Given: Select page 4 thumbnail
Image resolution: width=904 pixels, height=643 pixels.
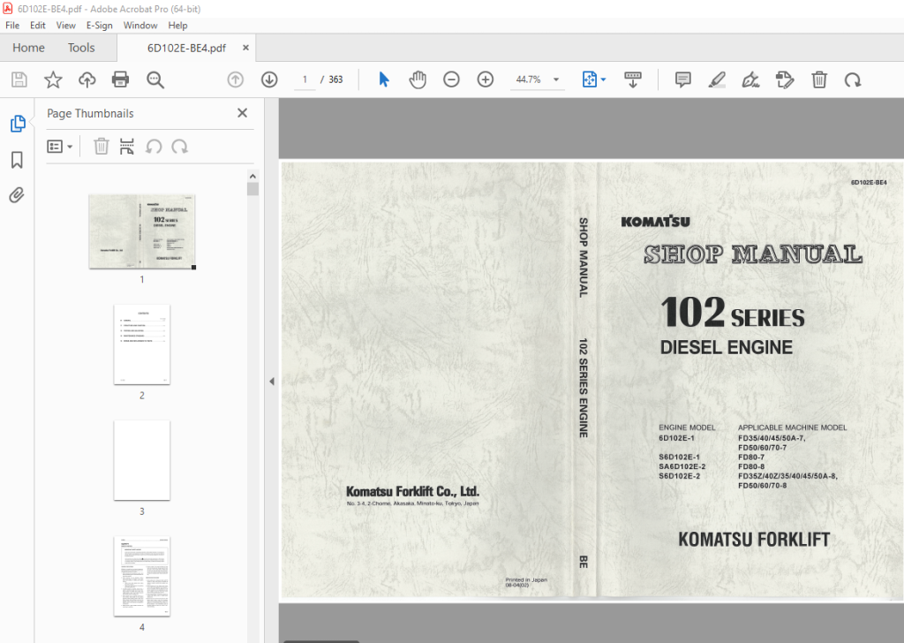Looking at the screenshot, I should click(x=142, y=576).
